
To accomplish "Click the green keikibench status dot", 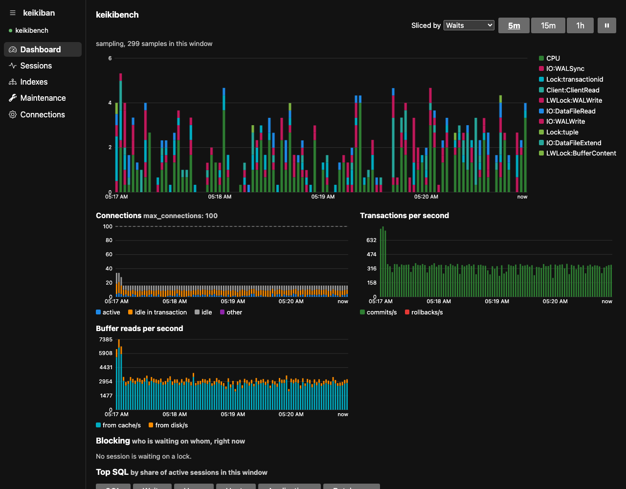I will 10,30.
